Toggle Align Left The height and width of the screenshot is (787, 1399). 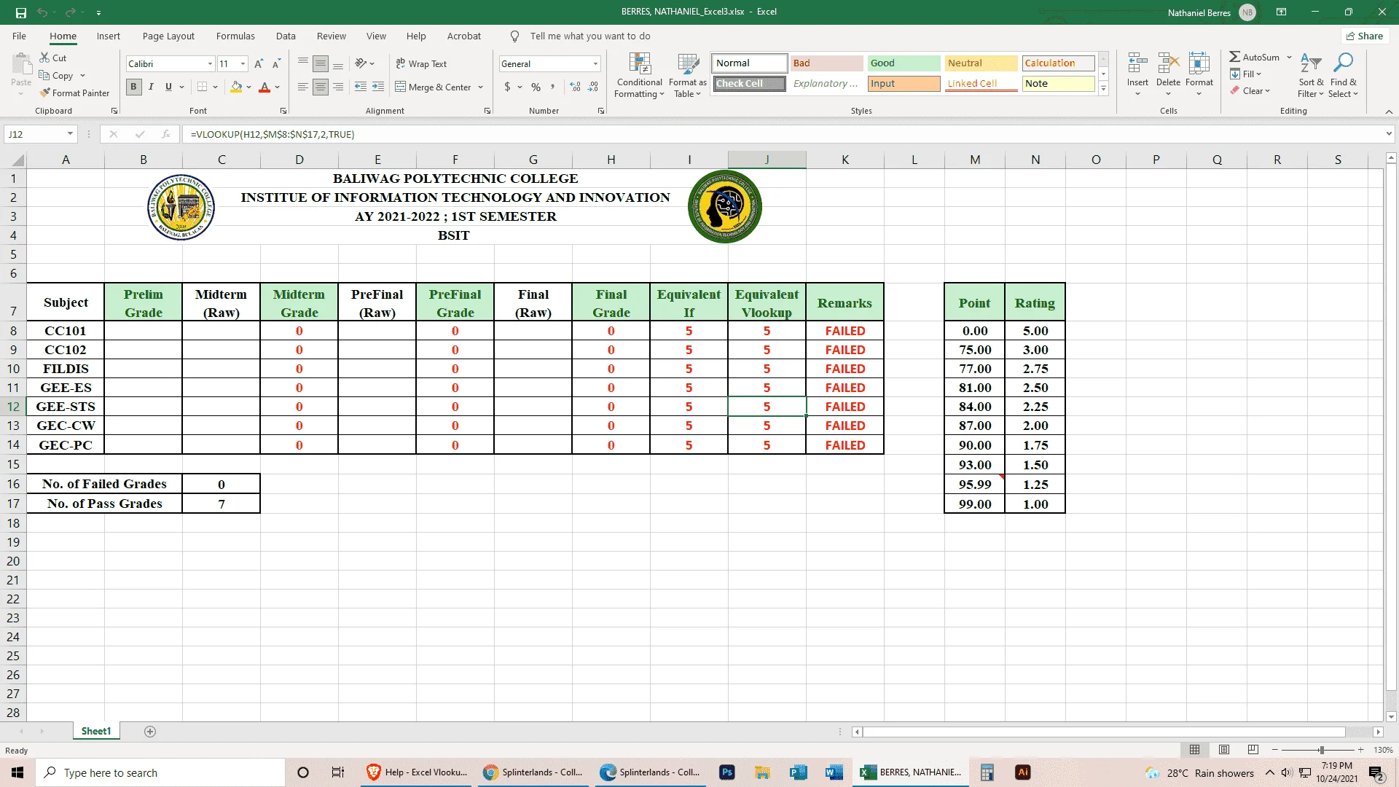click(303, 87)
